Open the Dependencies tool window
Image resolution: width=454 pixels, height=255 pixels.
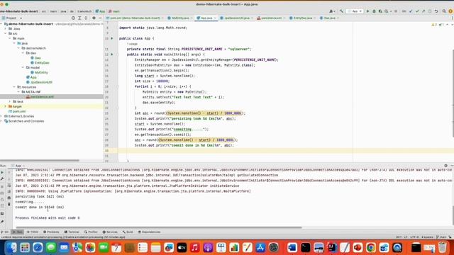[149, 232]
